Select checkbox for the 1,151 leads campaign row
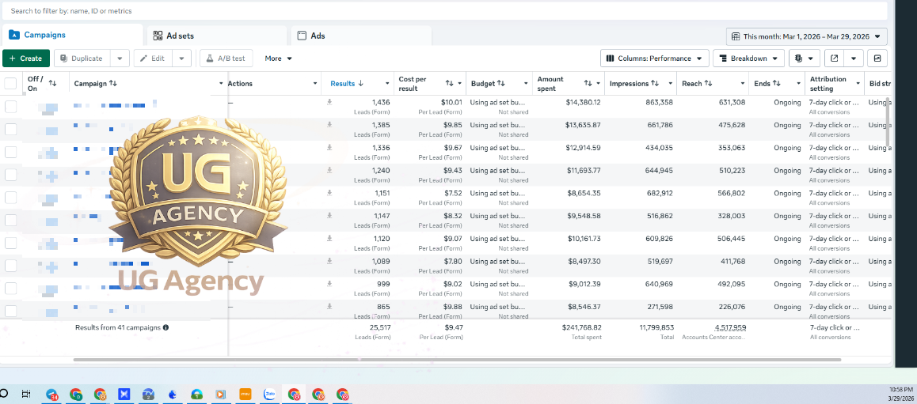The height and width of the screenshot is (404, 917). [10, 198]
